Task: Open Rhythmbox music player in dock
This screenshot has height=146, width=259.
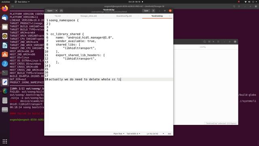Action: (5, 36)
